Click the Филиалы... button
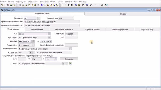This screenshot has width=161, height=90. pyautogui.click(x=69, y=59)
